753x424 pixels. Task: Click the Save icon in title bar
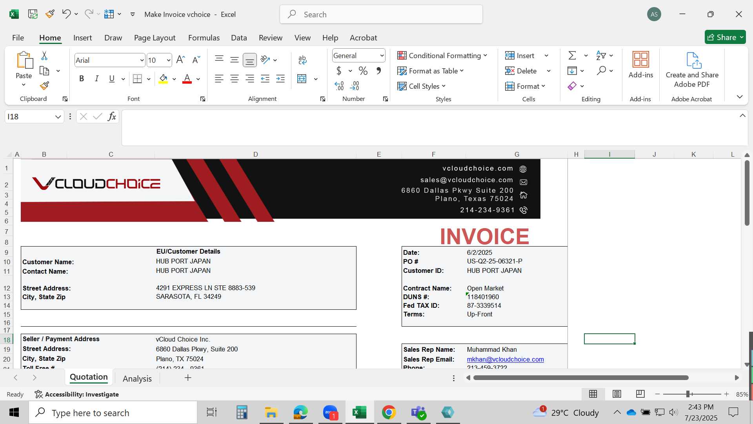coord(33,14)
